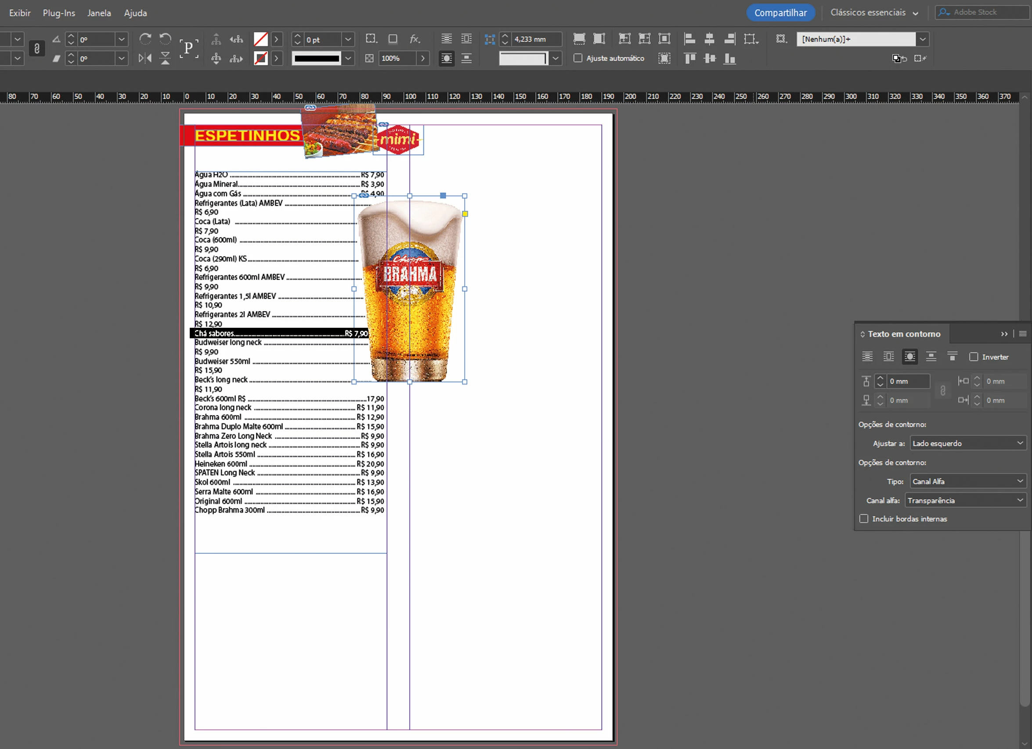Click rotate 90° clockwise icon
The width and height of the screenshot is (1032, 749).
tap(145, 39)
